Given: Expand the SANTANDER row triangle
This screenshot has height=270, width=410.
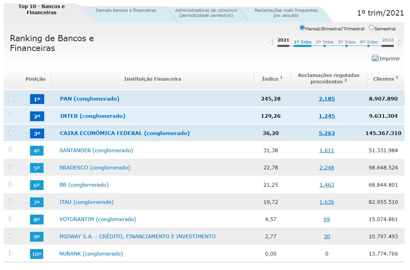Looking at the screenshot, I should (11, 150).
